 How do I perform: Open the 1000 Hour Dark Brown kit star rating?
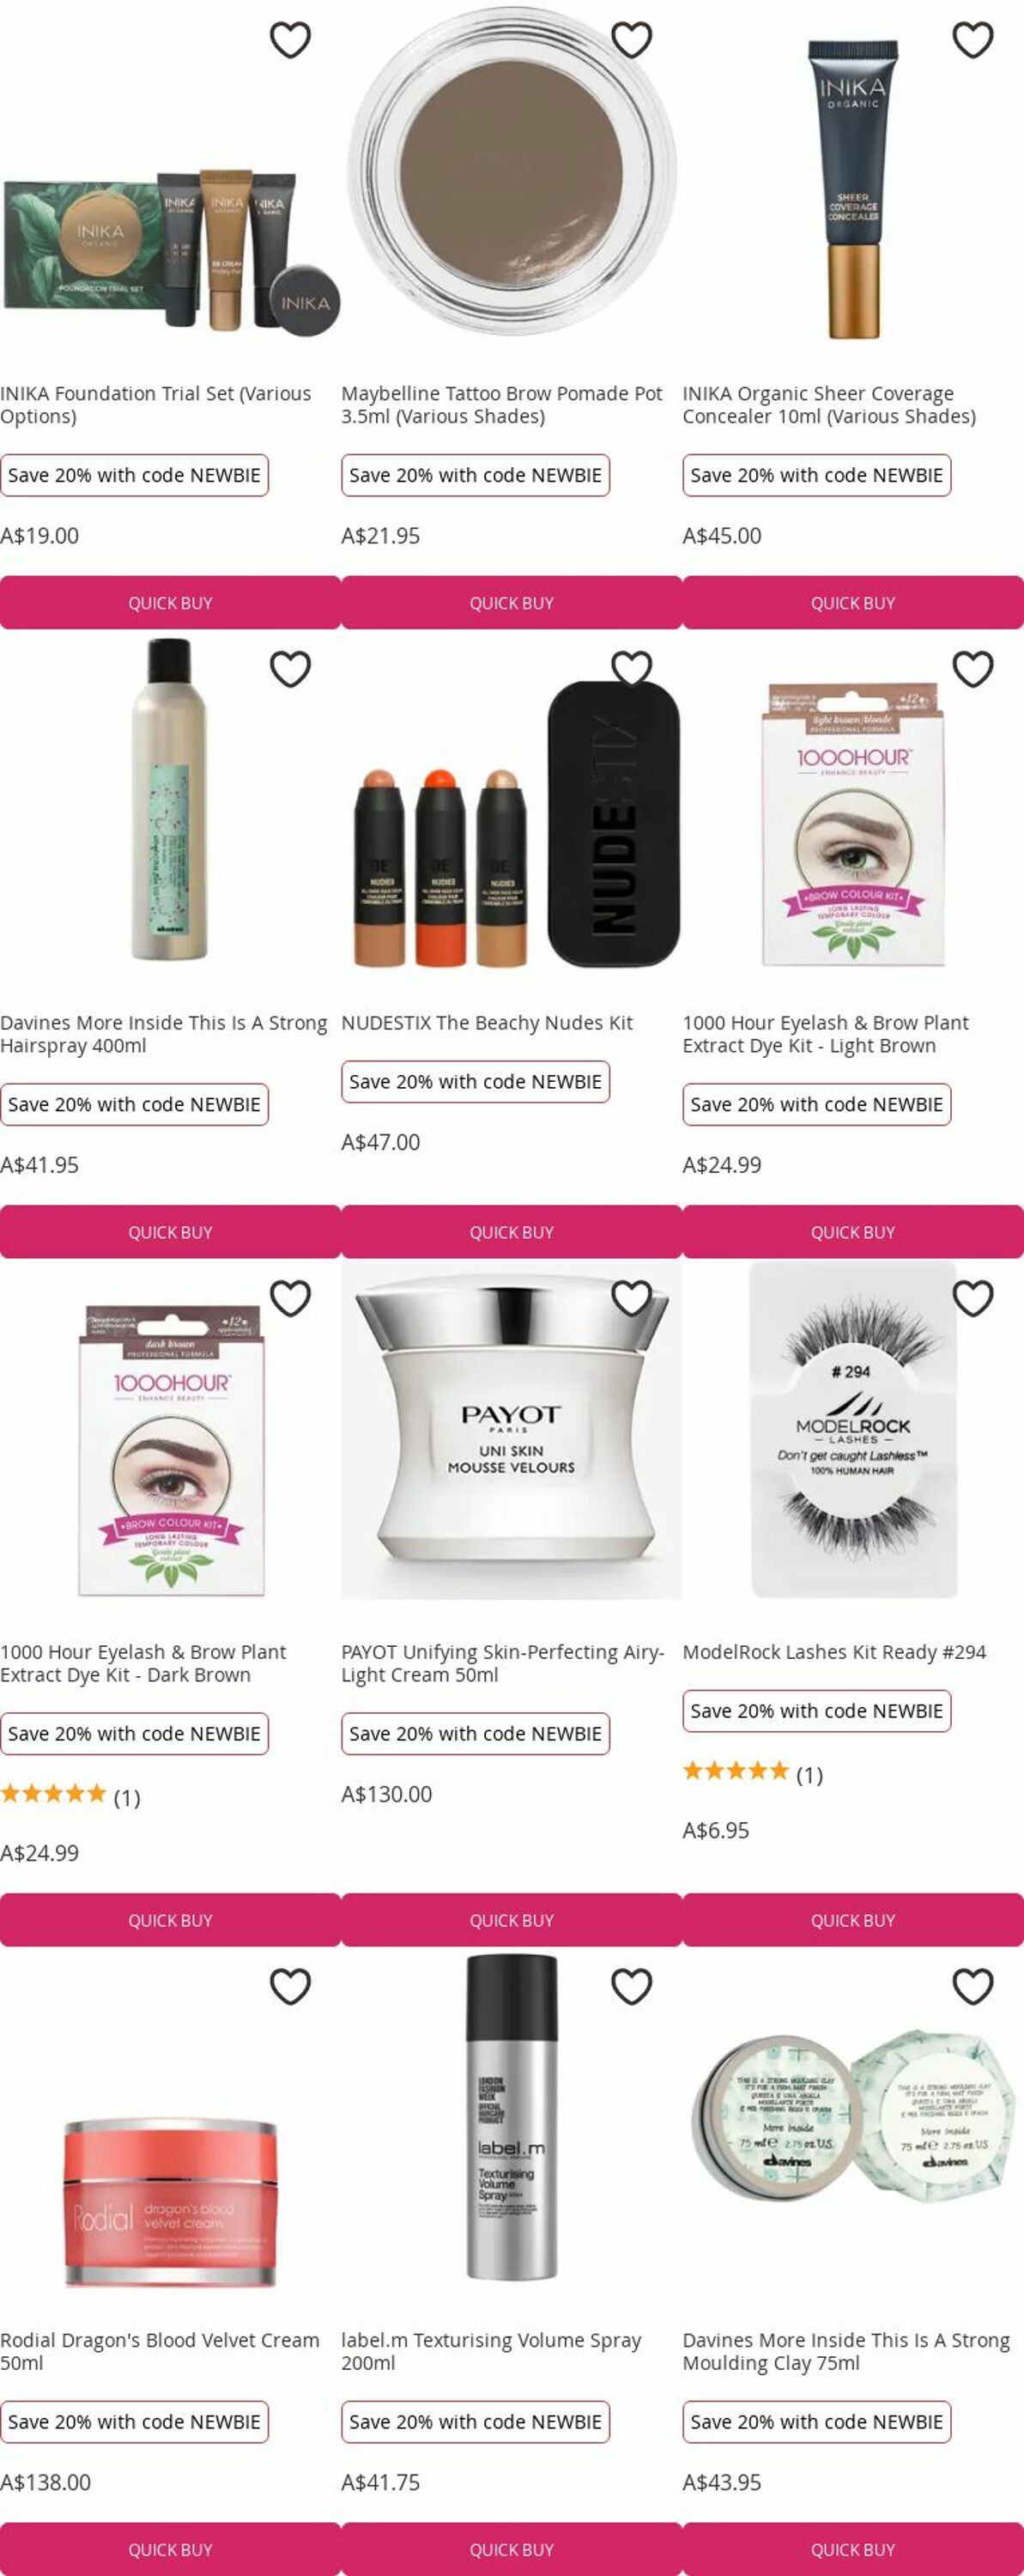(x=70, y=1796)
